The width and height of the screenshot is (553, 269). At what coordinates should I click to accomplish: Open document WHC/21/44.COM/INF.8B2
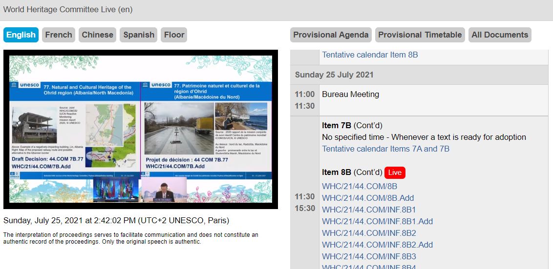(369, 233)
